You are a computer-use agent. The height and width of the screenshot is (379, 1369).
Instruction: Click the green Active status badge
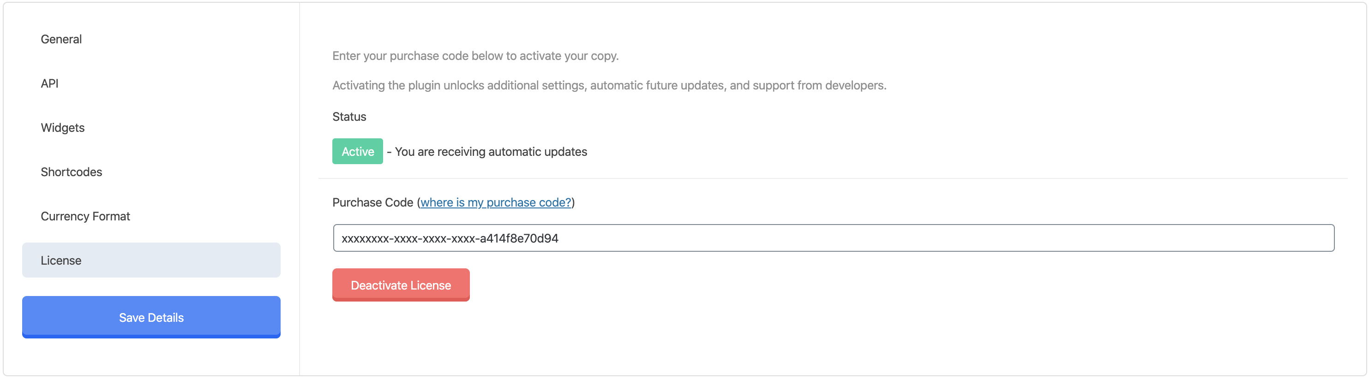(x=358, y=151)
